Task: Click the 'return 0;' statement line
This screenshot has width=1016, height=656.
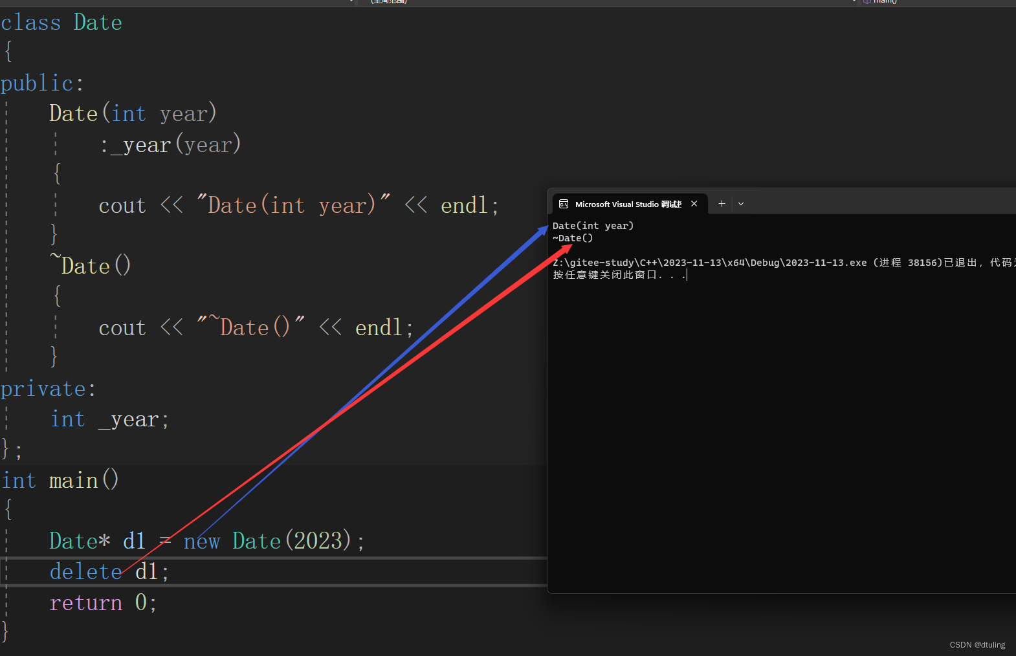Action: pos(103,603)
